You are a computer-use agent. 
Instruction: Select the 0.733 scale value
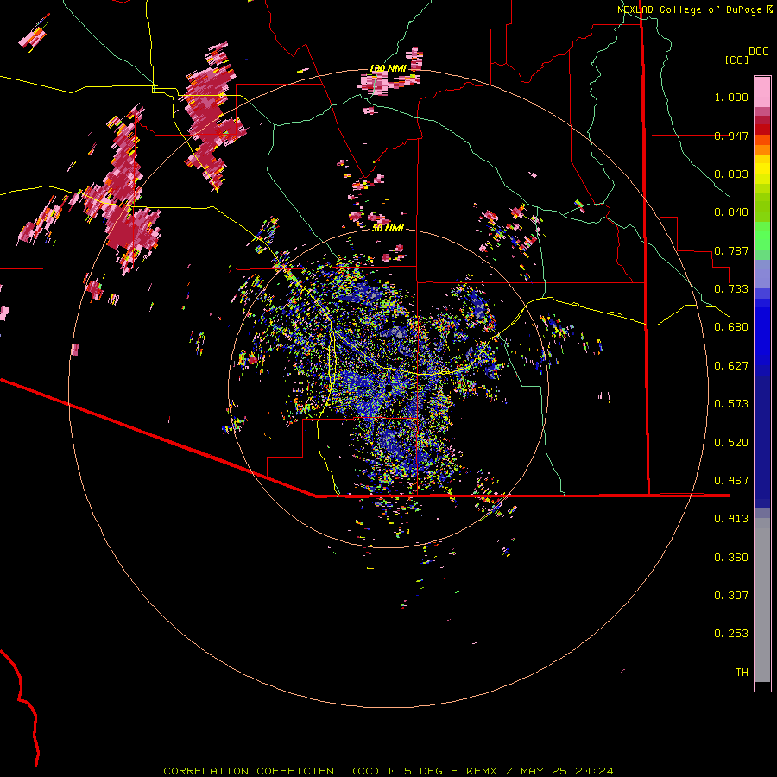pyautogui.click(x=731, y=289)
